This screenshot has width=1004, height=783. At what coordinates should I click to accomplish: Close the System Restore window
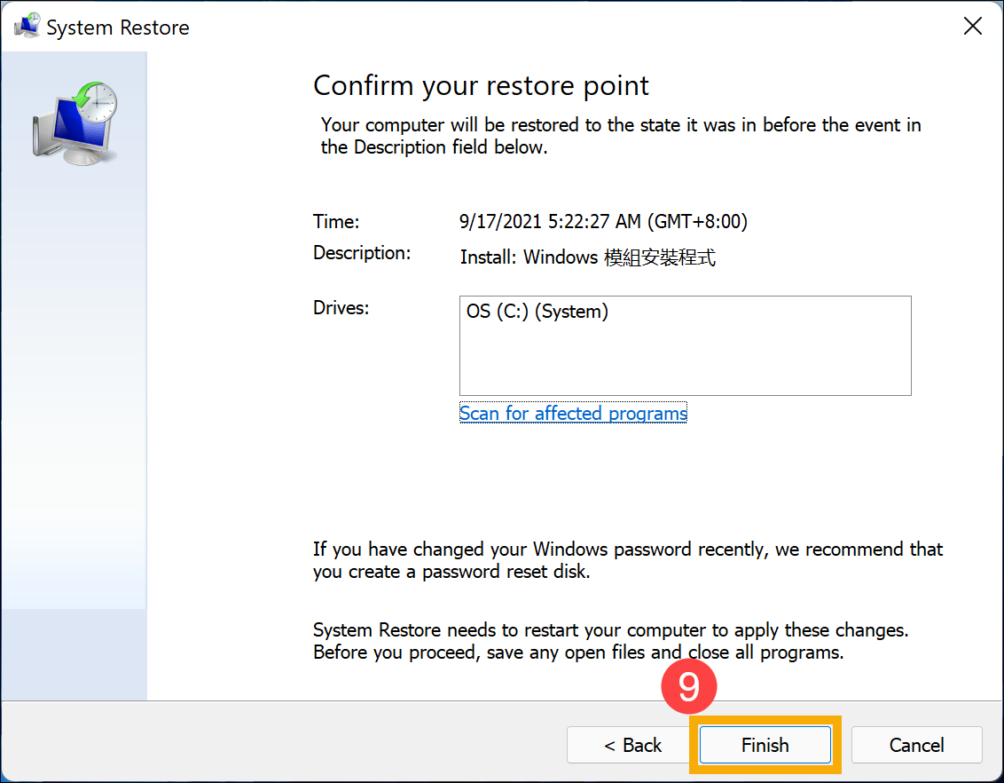972,27
